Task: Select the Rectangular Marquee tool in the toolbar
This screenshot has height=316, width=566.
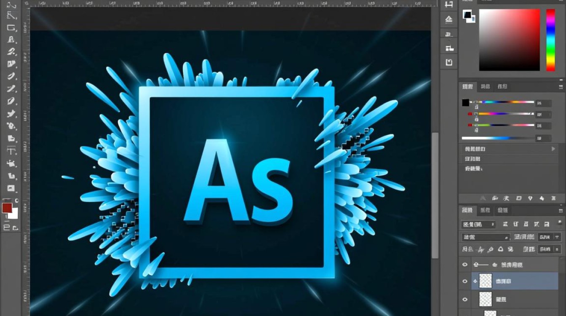Action: tap(11, 28)
